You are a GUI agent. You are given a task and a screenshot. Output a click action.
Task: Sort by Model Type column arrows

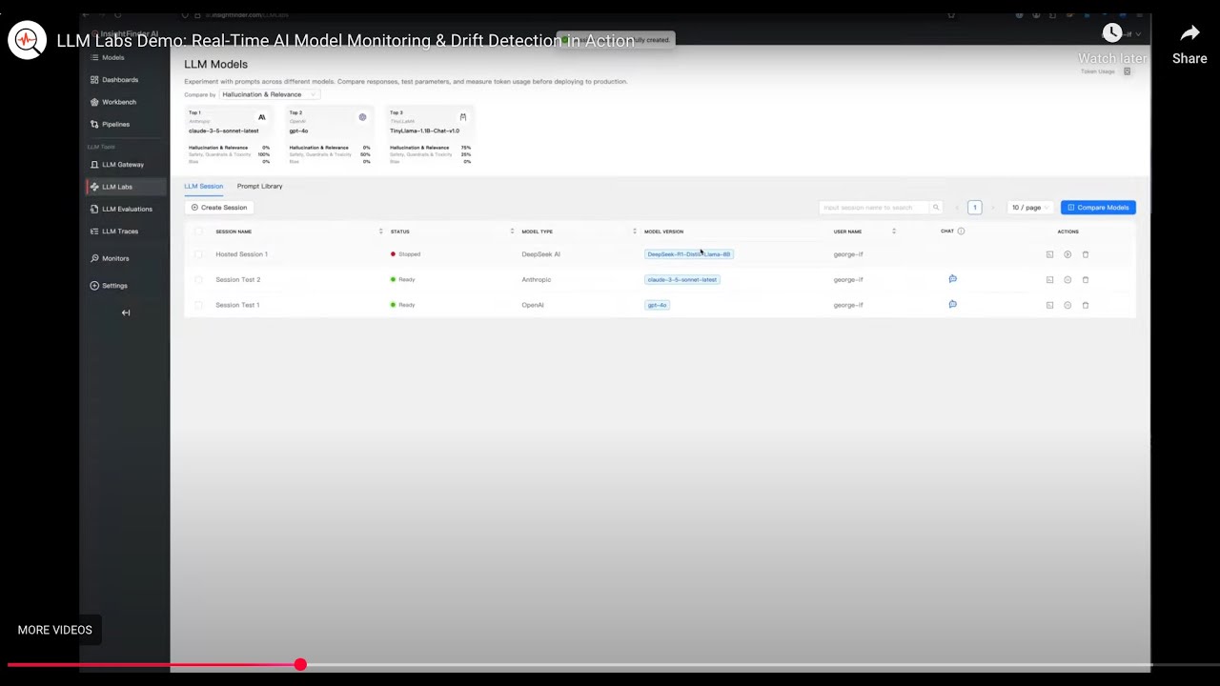click(x=634, y=232)
